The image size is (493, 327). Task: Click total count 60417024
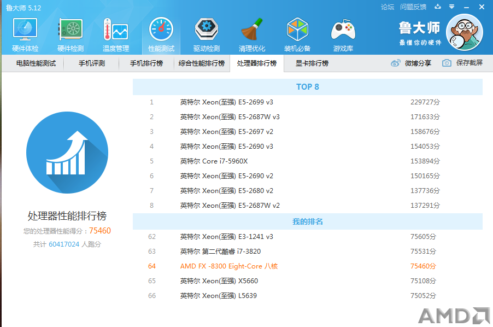pos(64,244)
